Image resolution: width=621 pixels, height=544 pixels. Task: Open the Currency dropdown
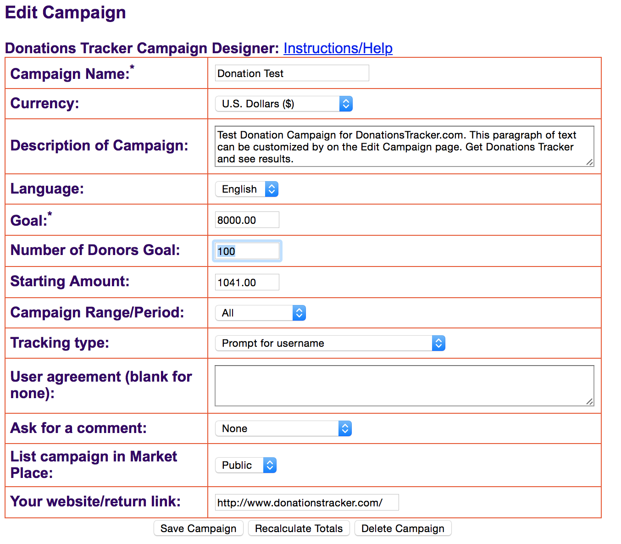pos(283,104)
